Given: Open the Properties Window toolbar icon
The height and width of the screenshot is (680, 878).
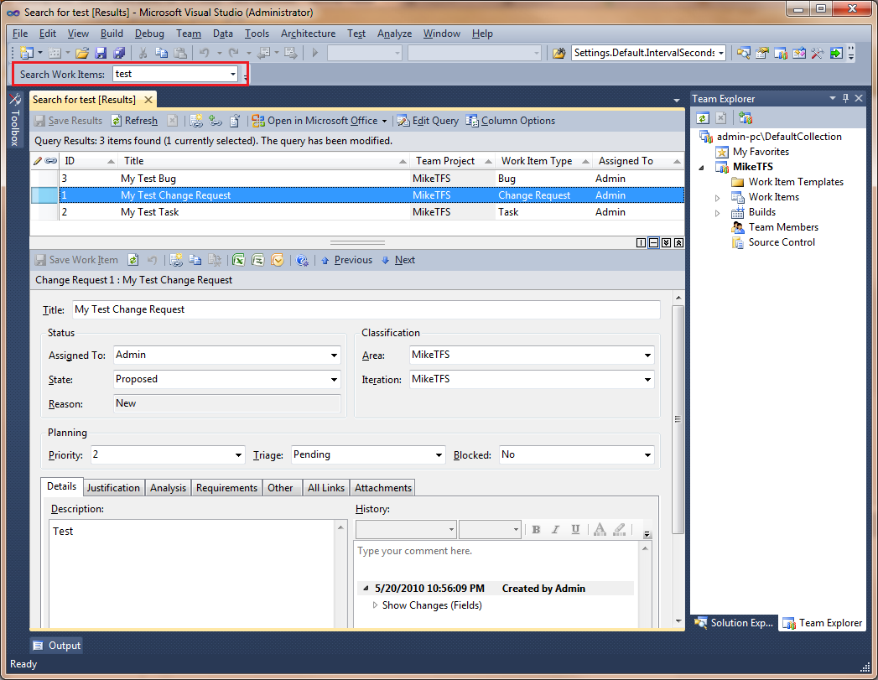Looking at the screenshot, I should click(x=762, y=53).
